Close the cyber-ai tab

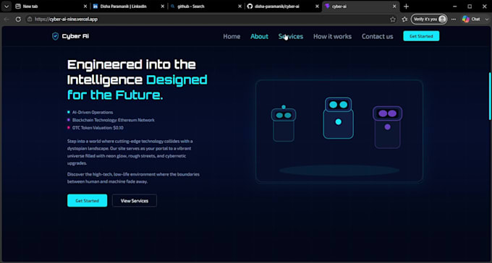(394, 7)
